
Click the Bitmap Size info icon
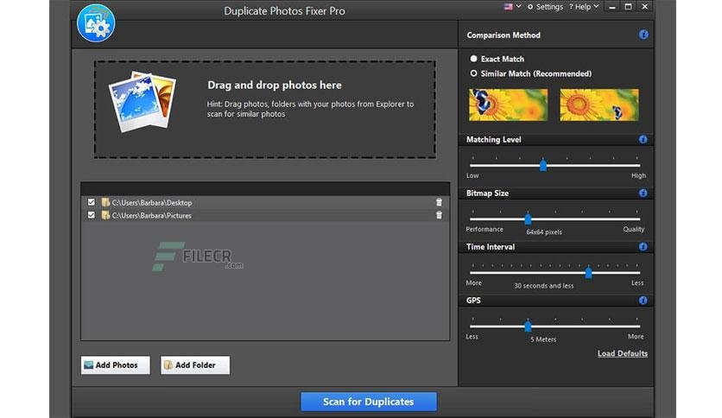tap(643, 193)
